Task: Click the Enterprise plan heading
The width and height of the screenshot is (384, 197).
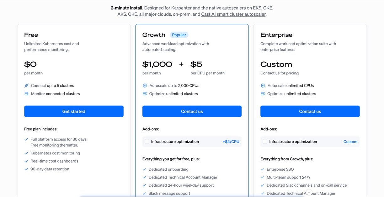Action: click(276, 35)
